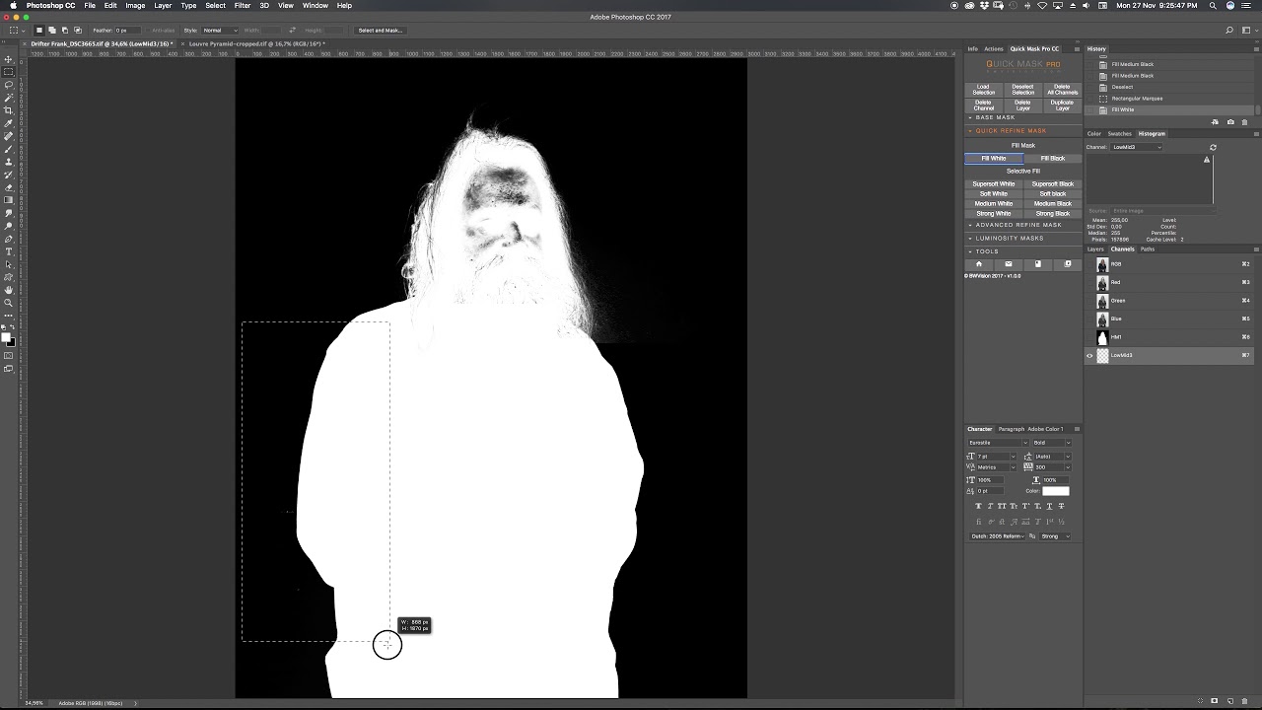Image resolution: width=1262 pixels, height=710 pixels.
Task: Select the Gradient tool
Action: (9, 200)
